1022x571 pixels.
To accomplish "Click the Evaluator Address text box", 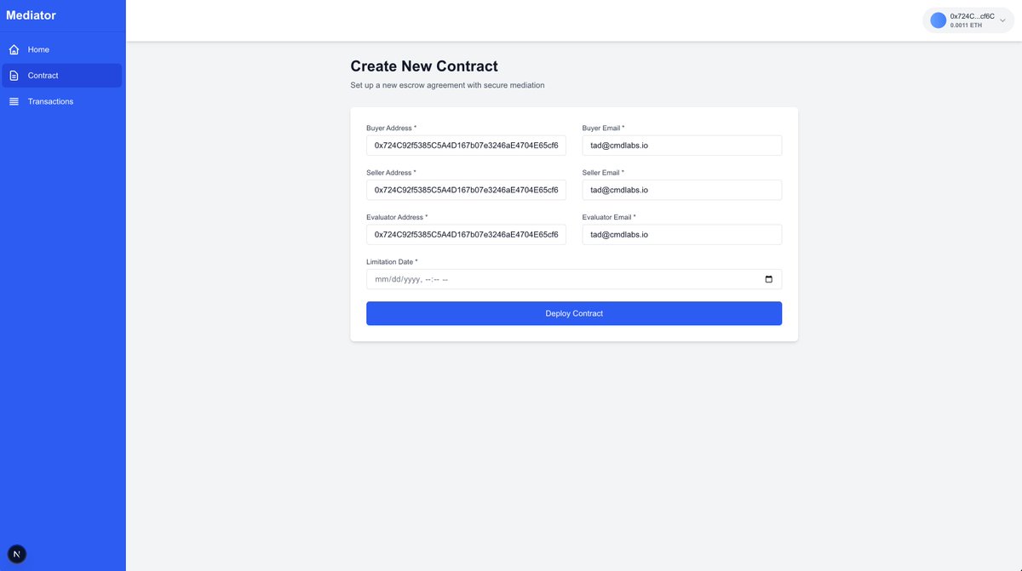I will [466, 233].
